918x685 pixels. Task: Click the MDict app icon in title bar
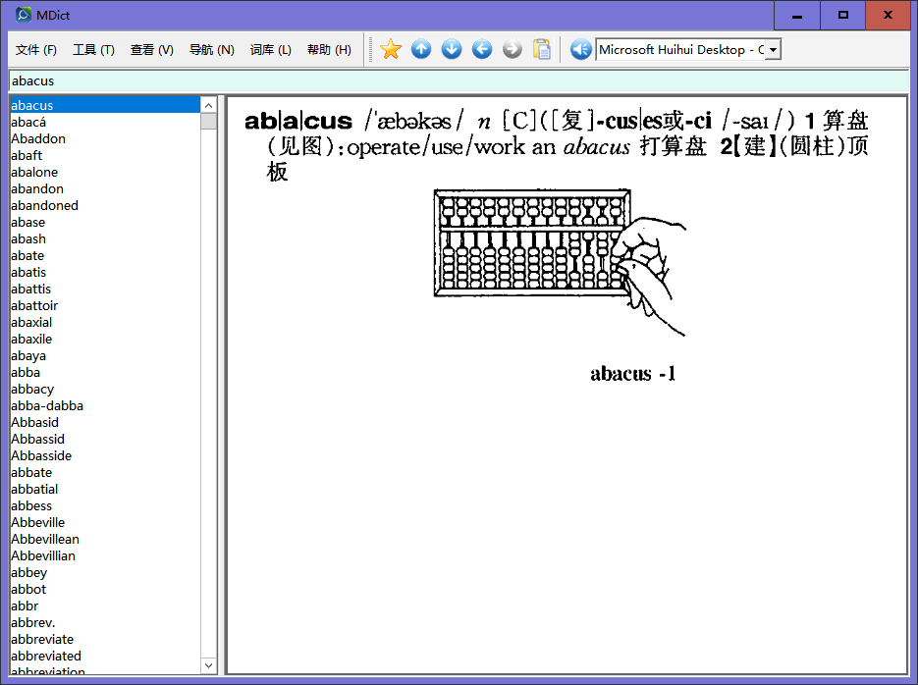coord(24,15)
